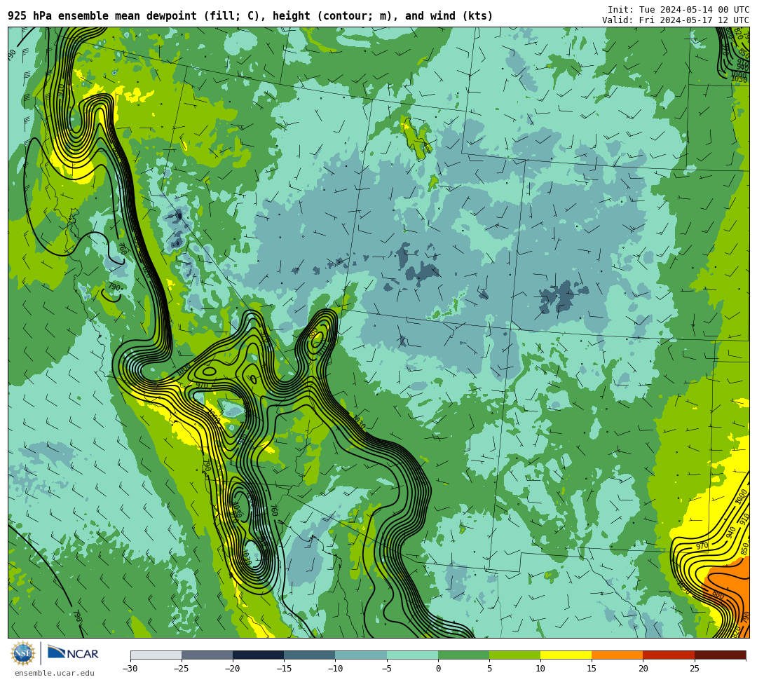This screenshot has height=682, width=757.
Task: Click the 0 to 5 green colorbar swatch
Action: click(x=463, y=655)
